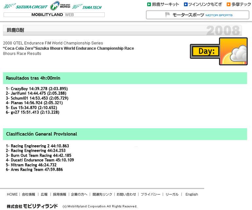Click the Mobilityland WEB banner
Screen dimensions: 252x210
click(54, 15)
